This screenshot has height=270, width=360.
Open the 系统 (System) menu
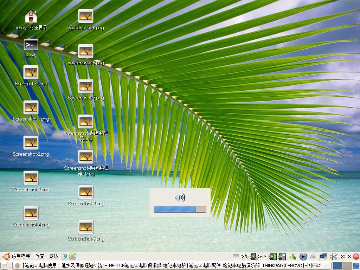53,257
